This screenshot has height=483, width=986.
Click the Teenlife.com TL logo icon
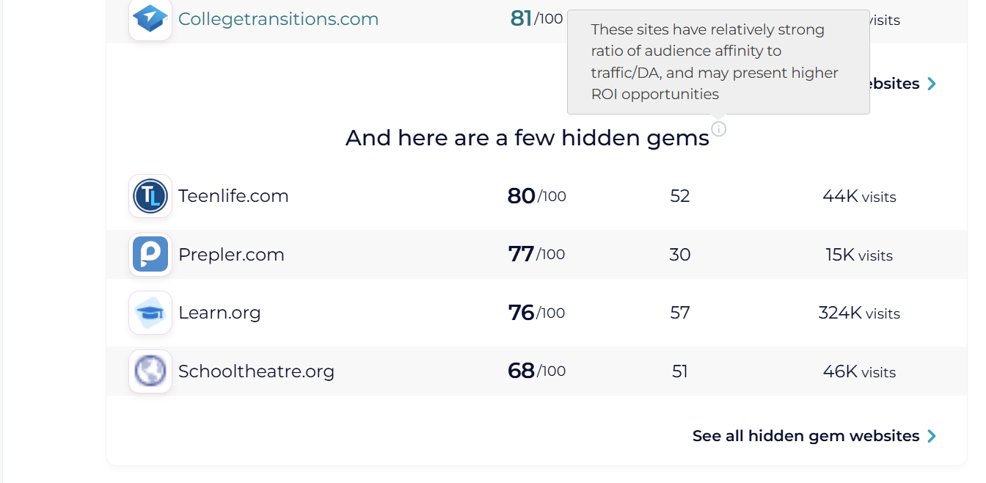tap(150, 196)
